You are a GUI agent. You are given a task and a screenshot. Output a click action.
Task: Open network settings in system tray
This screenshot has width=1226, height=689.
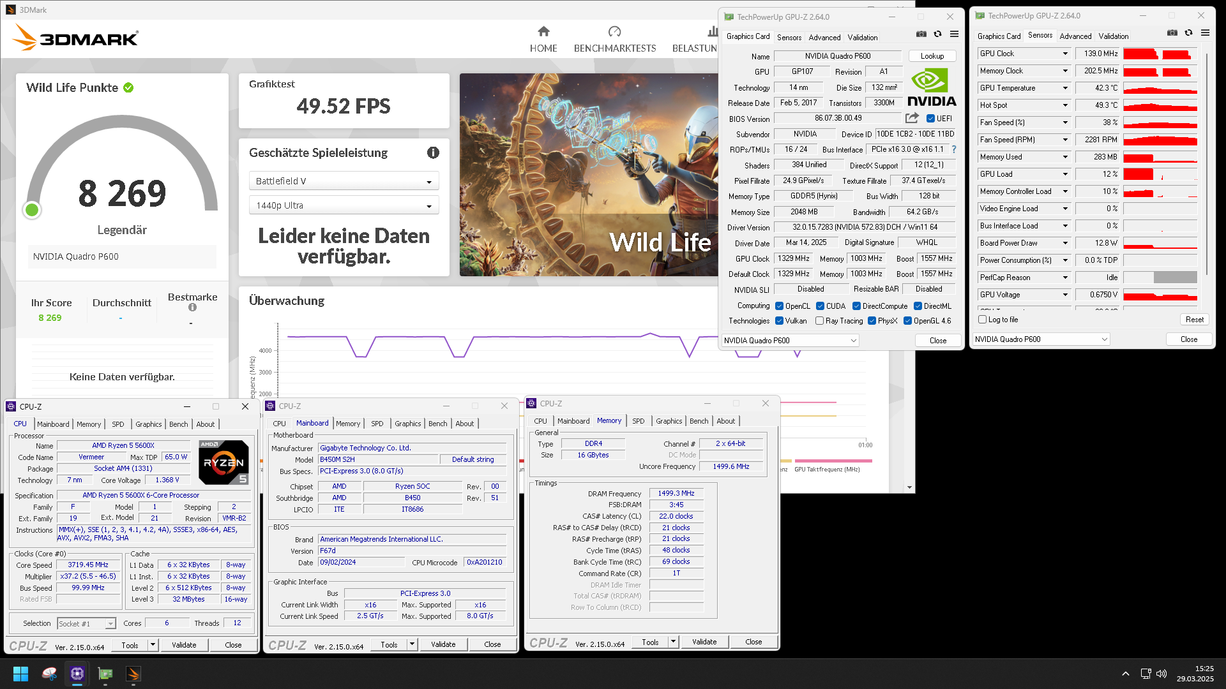pos(1146,674)
